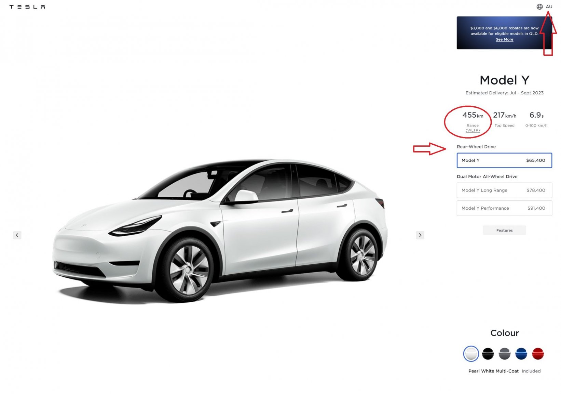Screen dimensions: 561x394
Task: Click the AU region label
Action: [x=549, y=6]
